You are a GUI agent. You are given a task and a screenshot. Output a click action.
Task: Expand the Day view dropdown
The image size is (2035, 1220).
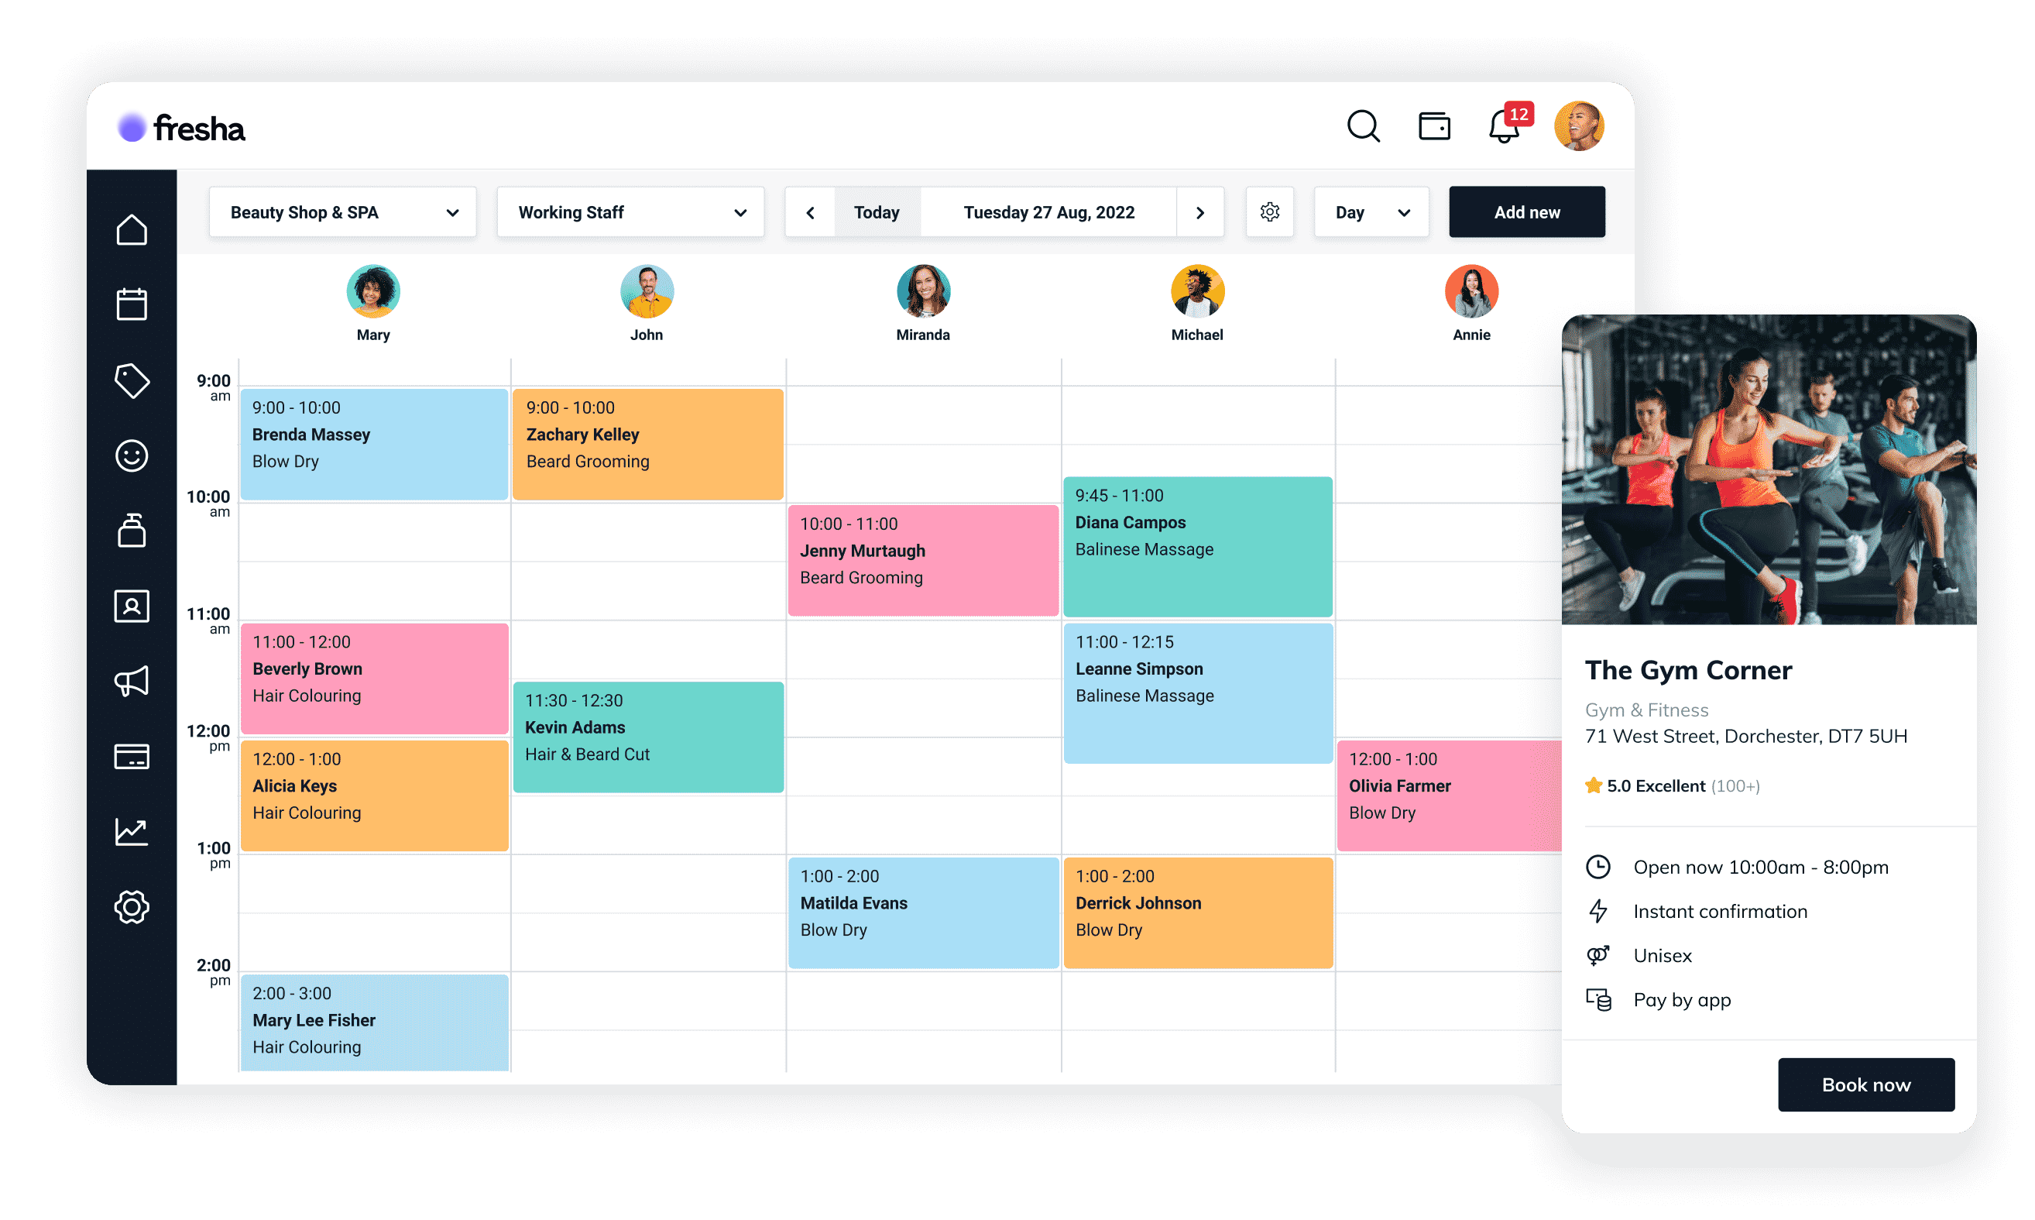[x=1370, y=212]
